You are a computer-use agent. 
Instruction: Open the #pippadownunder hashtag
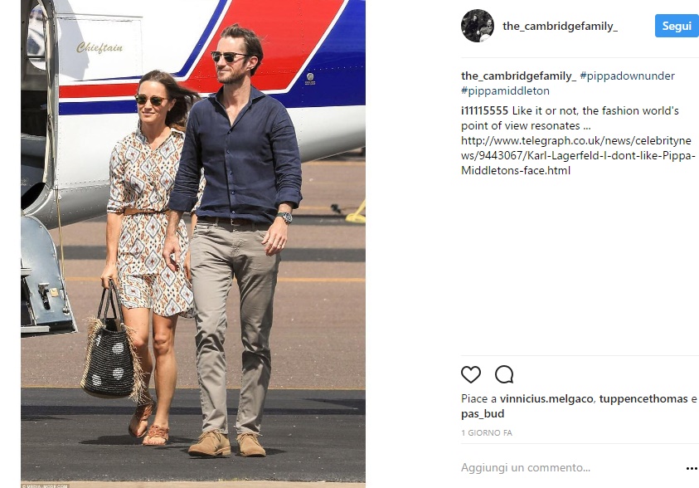pyautogui.click(x=627, y=76)
